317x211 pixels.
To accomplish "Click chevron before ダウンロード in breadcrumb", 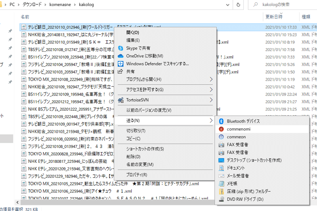I will point(19,5).
